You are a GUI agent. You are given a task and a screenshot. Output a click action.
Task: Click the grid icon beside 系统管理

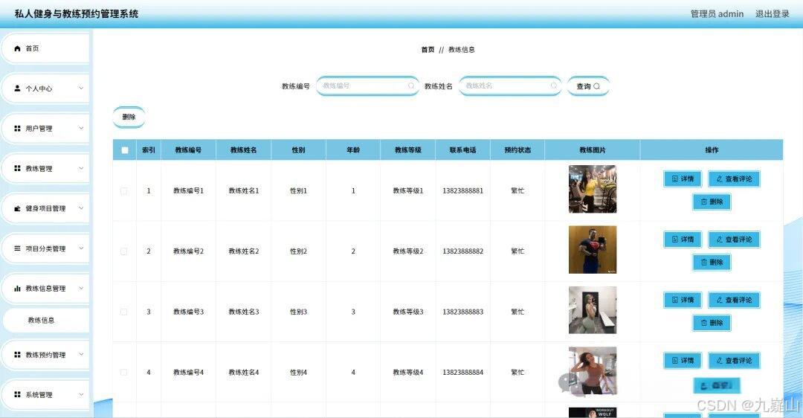(x=17, y=394)
